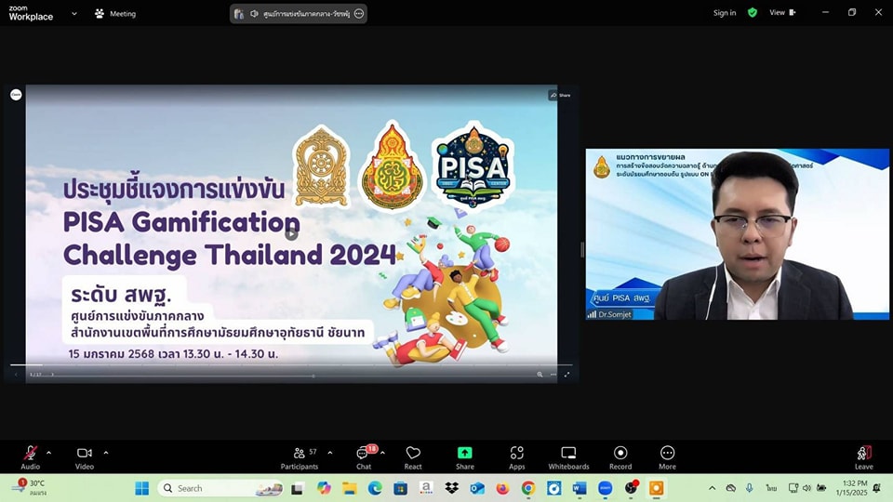Viewport: 893px width, 502px height.
Task: Open Dropbox from the taskbar
Action: click(452, 488)
